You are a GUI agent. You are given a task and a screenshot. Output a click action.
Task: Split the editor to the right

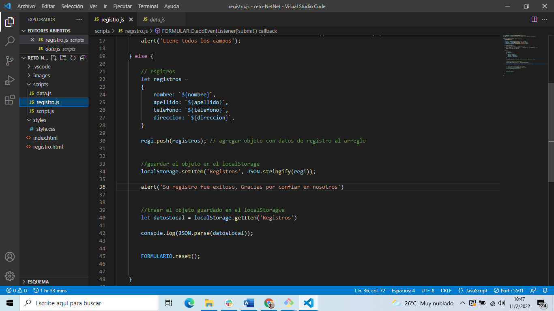tap(534, 19)
